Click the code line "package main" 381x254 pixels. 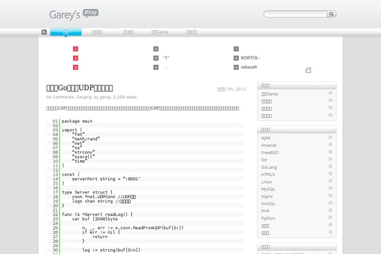77,121
